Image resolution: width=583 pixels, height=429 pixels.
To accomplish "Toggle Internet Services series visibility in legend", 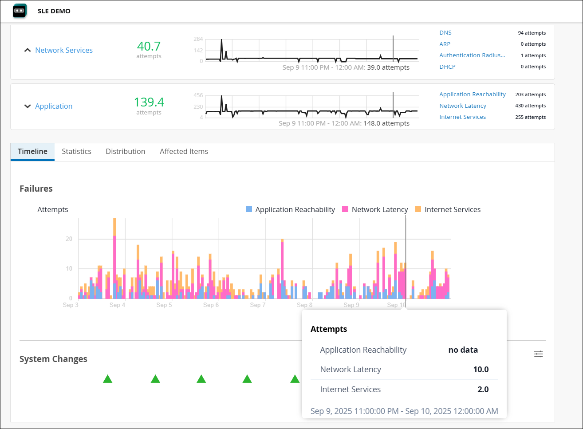I will point(453,209).
